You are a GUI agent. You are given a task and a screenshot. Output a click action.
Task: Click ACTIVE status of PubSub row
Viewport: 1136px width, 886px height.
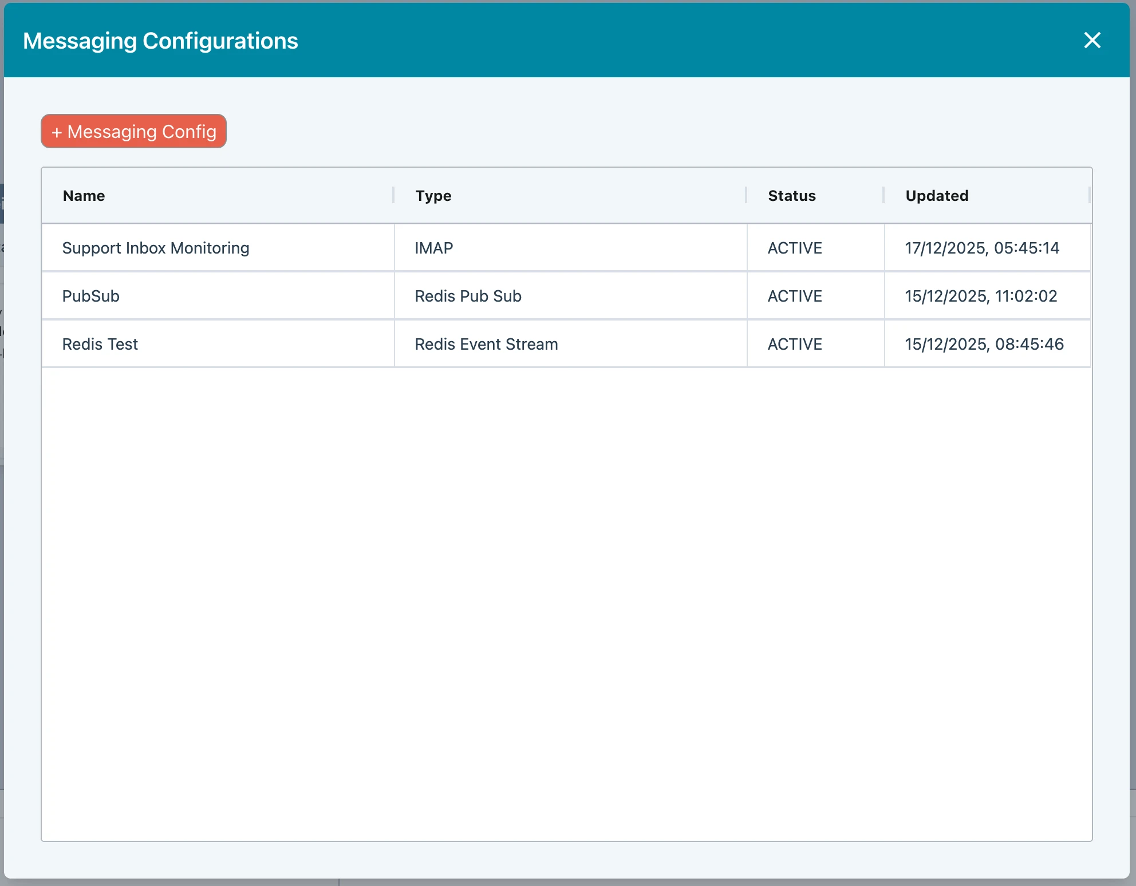(795, 296)
